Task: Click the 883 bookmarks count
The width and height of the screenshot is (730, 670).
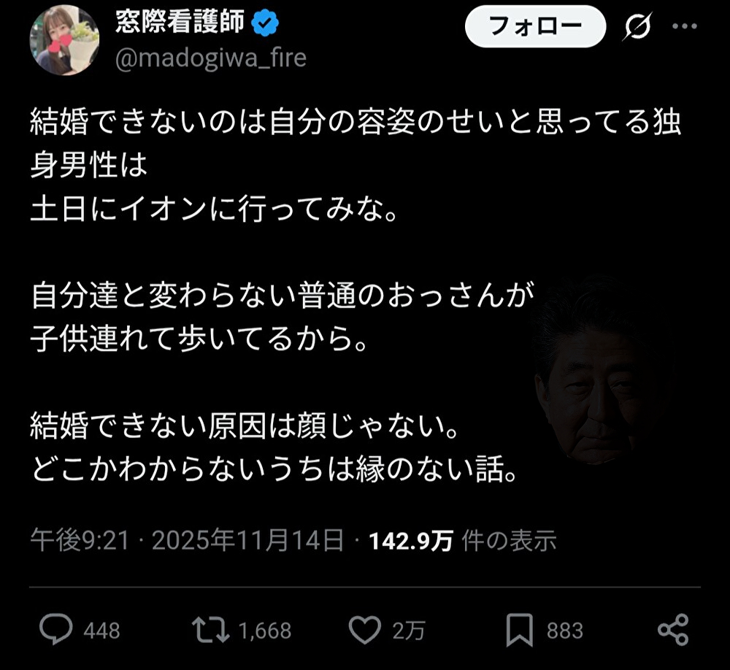Action: pyautogui.click(x=565, y=631)
